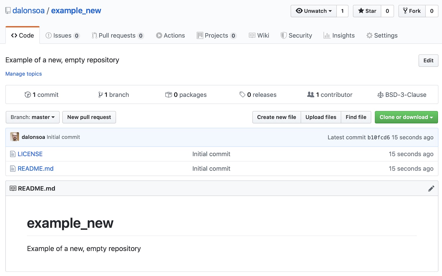Open the README.md file link
Screen dimensions: 442x276
coord(36,169)
